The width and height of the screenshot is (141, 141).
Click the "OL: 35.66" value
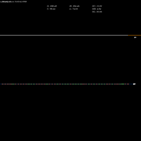(x=97, y=12)
